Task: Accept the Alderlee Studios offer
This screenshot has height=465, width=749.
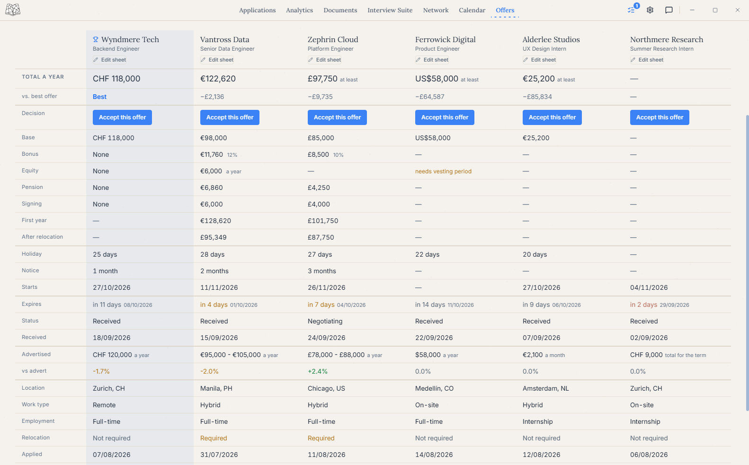Action: coord(552,117)
